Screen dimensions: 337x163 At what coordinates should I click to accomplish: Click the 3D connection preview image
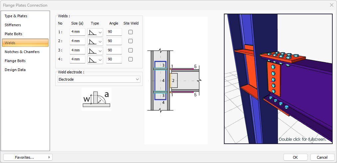[x=278, y=79]
